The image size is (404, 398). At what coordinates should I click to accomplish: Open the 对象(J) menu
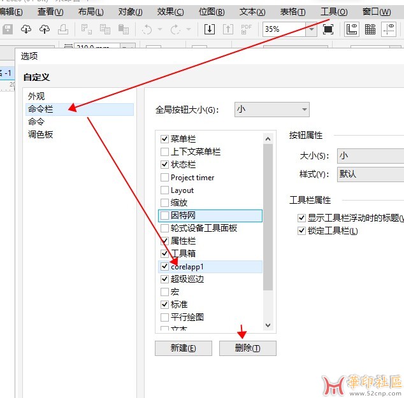(131, 11)
